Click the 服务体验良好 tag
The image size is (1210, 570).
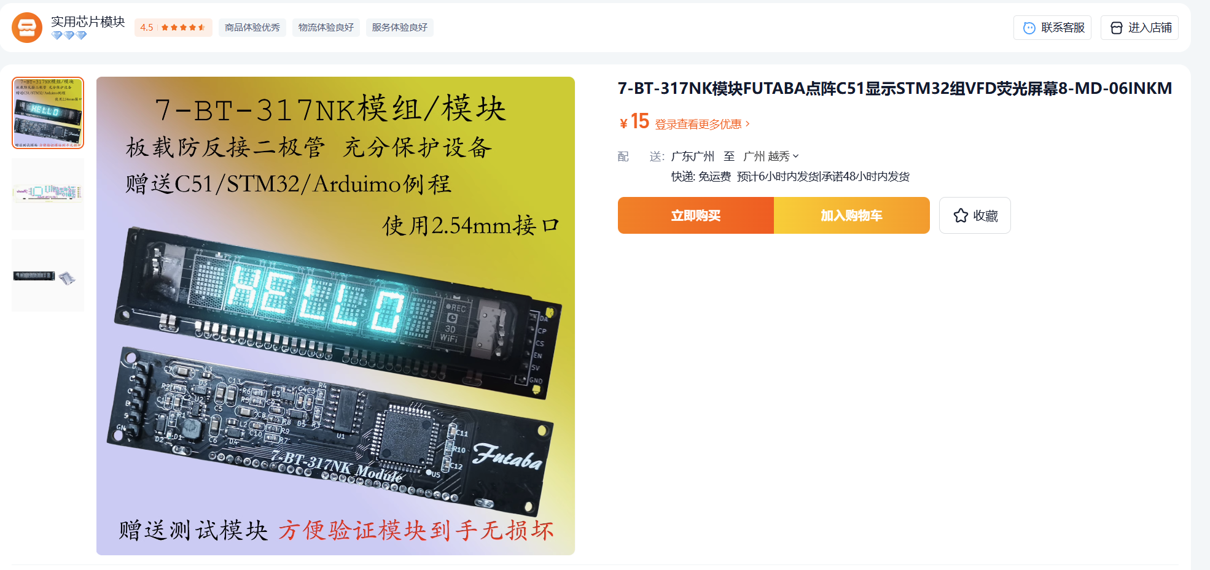coord(400,28)
